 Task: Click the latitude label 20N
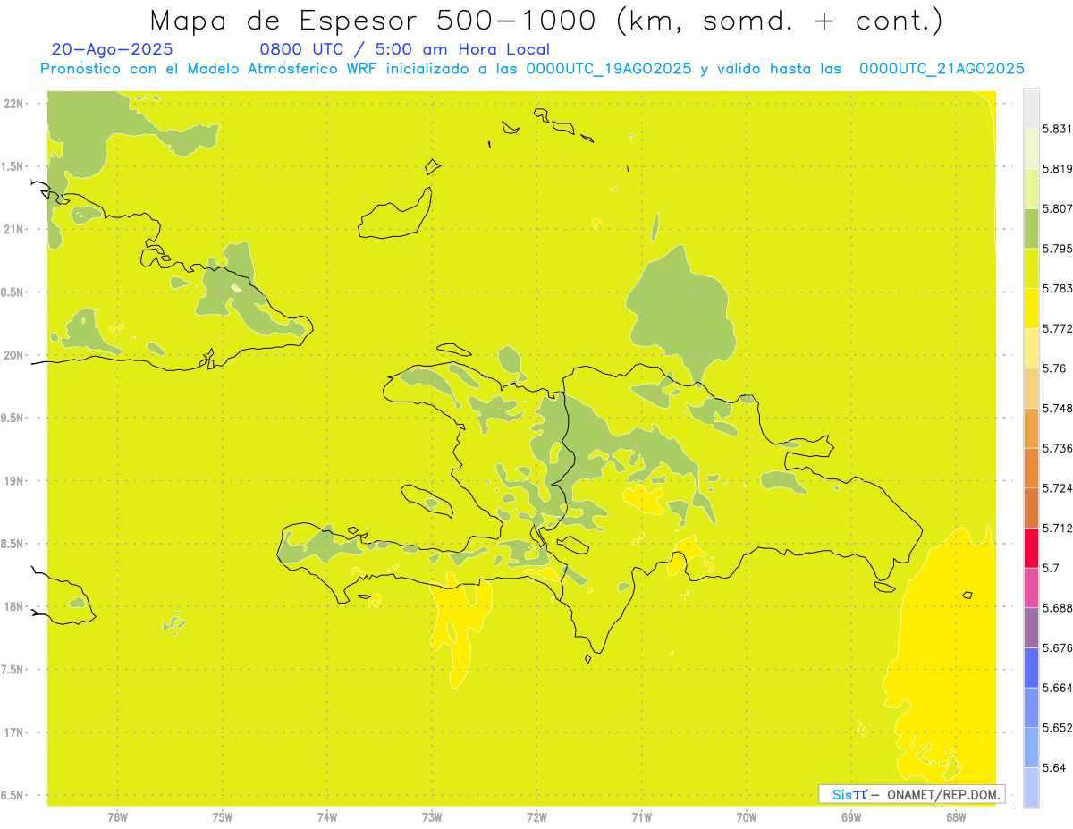pyautogui.click(x=15, y=355)
